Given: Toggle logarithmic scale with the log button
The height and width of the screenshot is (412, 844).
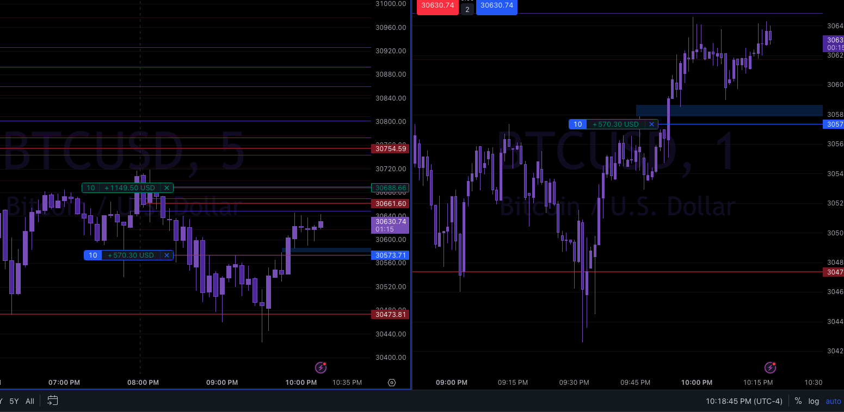Looking at the screenshot, I should coord(814,401).
